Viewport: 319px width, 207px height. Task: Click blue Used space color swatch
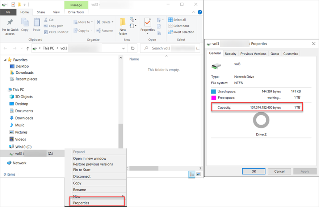[x=213, y=91]
